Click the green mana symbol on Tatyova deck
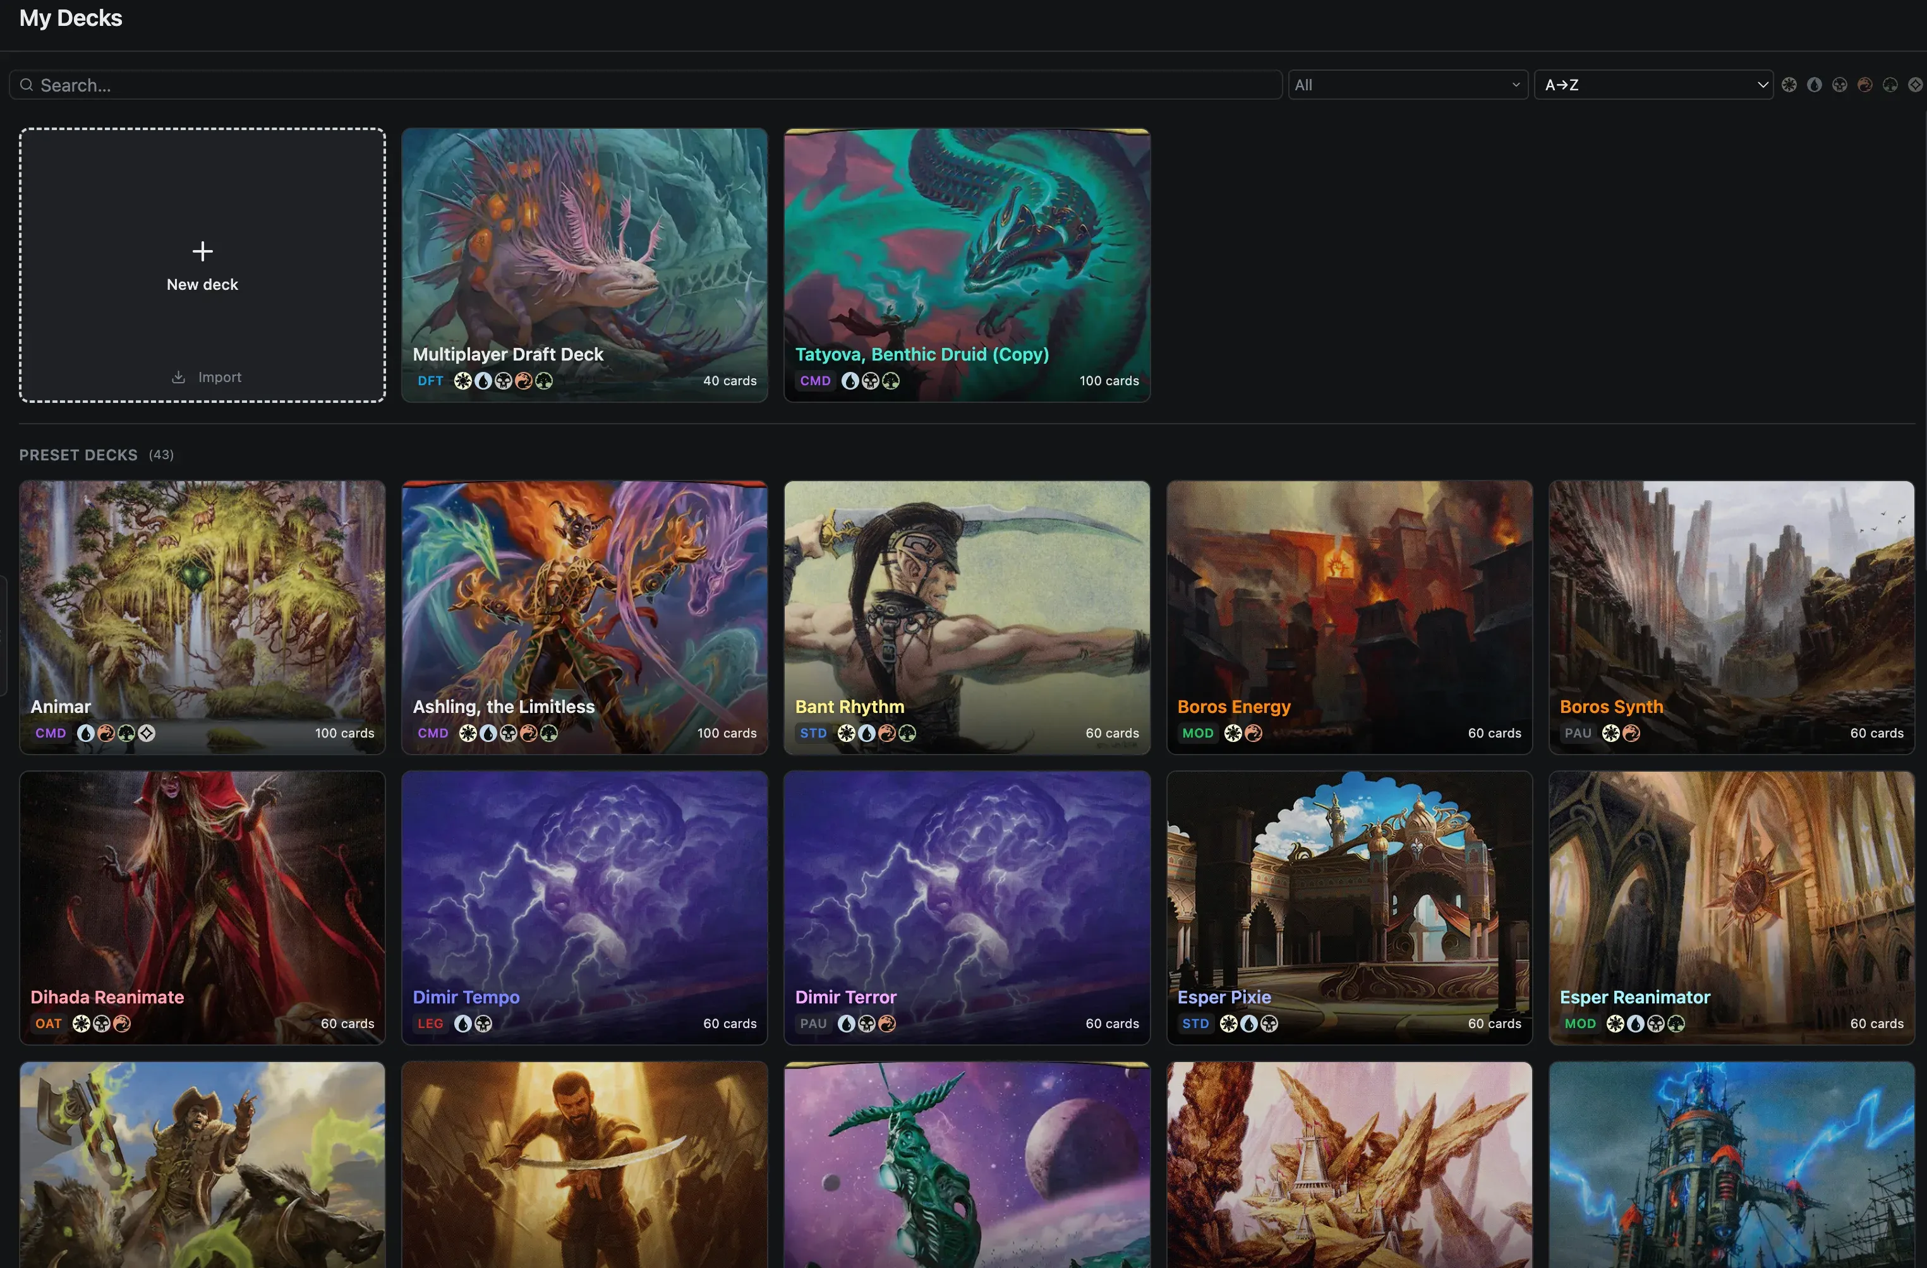 pyautogui.click(x=890, y=380)
